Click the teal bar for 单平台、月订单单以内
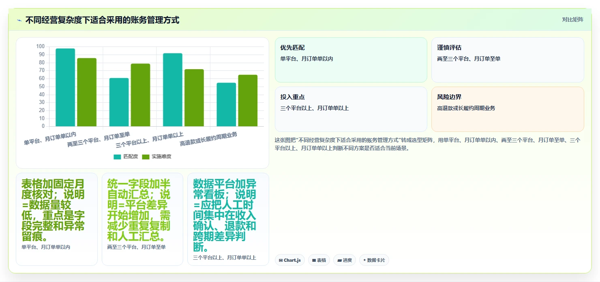 65,87
